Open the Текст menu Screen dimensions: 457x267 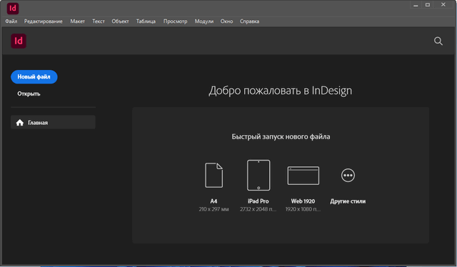[x=99, y=21]
